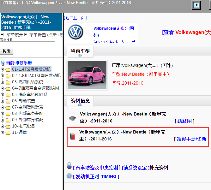This screenshot has width=211, height=190.
Task: Click folder icon of 11-通信
Action: [x=8, y=133]
